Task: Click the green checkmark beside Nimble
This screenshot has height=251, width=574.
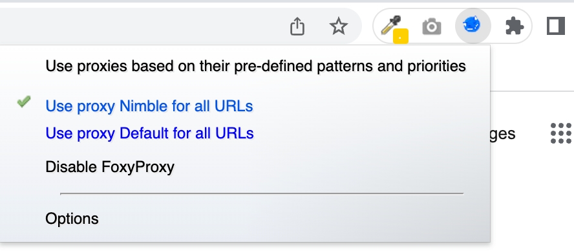Action: pyautogui.click(x=24, y=102)
